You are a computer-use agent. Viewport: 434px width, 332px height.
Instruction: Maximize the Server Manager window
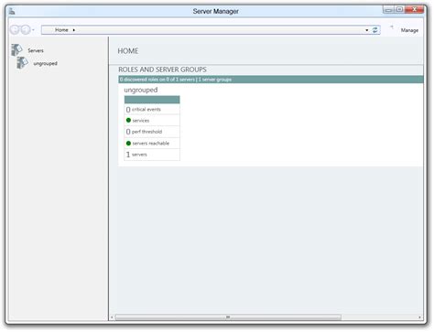tap(399, 9)
